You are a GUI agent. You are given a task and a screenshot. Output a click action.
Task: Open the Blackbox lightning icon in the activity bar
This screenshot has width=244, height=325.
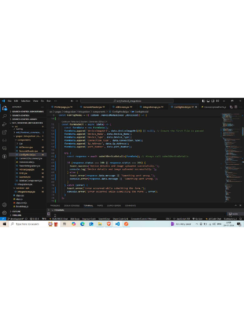pos(4,156)
